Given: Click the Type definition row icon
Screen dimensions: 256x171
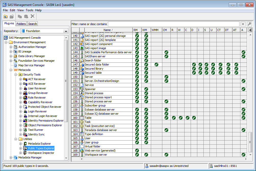Looking at the screenshot, I should [x=82, y=134].
